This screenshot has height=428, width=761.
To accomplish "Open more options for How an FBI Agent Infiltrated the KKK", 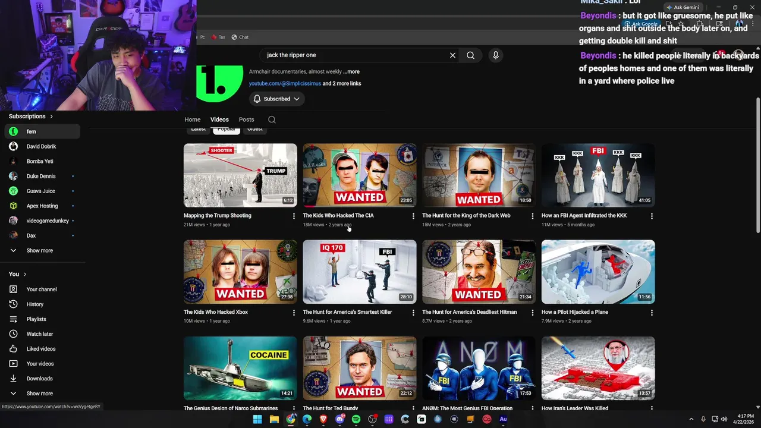I will click(652, 216).
